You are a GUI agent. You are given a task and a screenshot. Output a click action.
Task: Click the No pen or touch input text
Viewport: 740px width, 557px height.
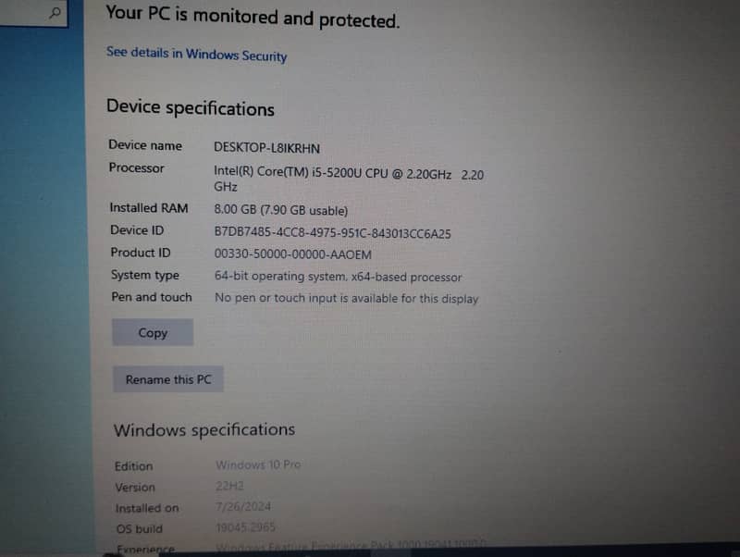click(x=346, y=298)
